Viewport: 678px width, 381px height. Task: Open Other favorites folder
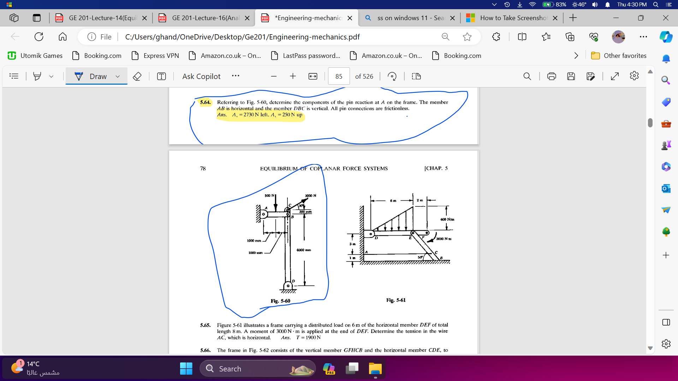619,56
